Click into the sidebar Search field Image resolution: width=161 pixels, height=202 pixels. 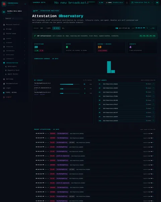(x=13, y=19)
